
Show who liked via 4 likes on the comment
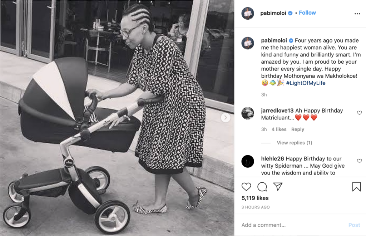[x=279, y=129]
